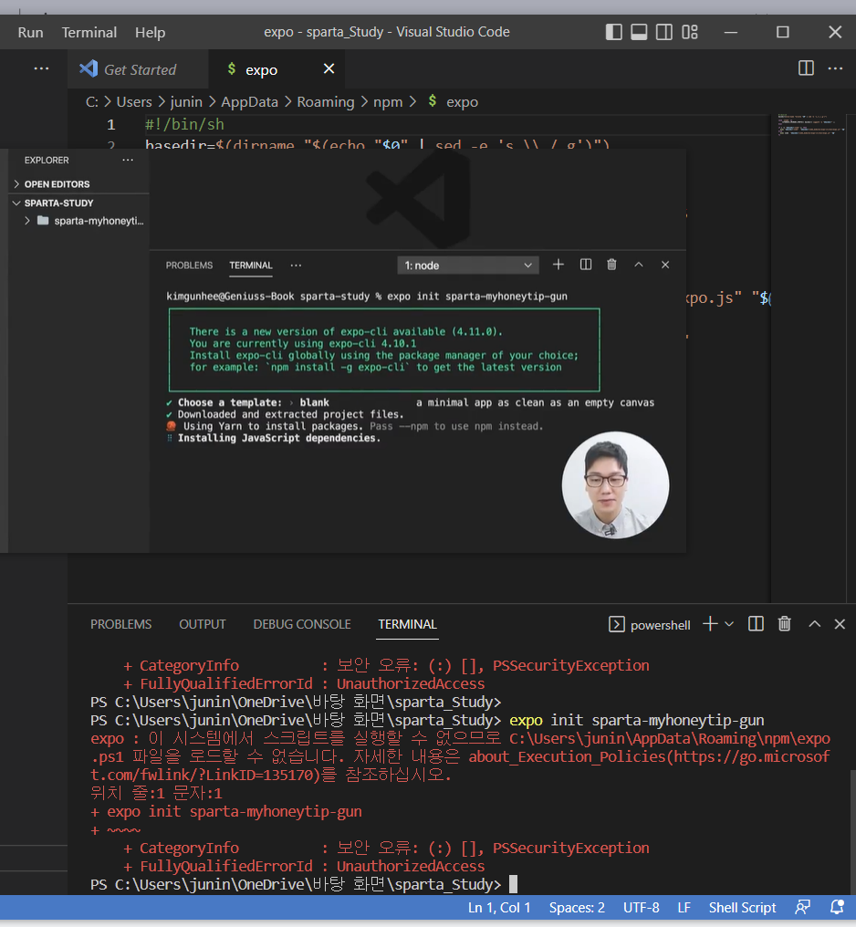This screenshot has height=927, width=856.
Task: Click the Users breadcrumb
Action: pyautogui.click(x=134, y=101)
